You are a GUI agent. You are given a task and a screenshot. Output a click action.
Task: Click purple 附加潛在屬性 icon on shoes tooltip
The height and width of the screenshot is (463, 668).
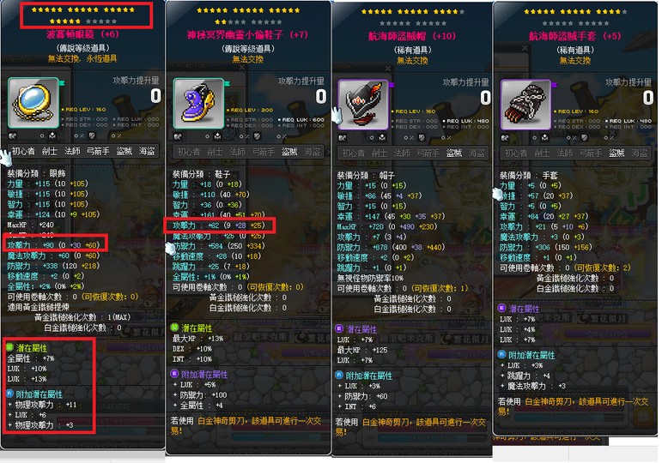(174, 374)
